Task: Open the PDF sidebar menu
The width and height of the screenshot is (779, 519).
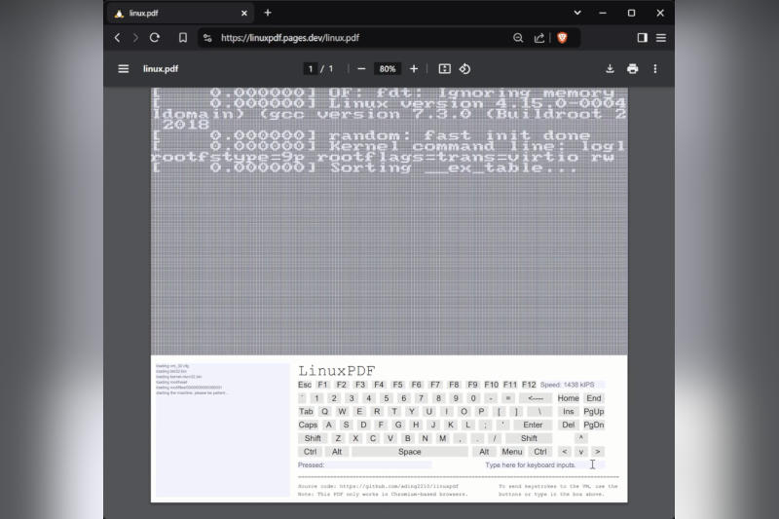Action: click(124, 69)
